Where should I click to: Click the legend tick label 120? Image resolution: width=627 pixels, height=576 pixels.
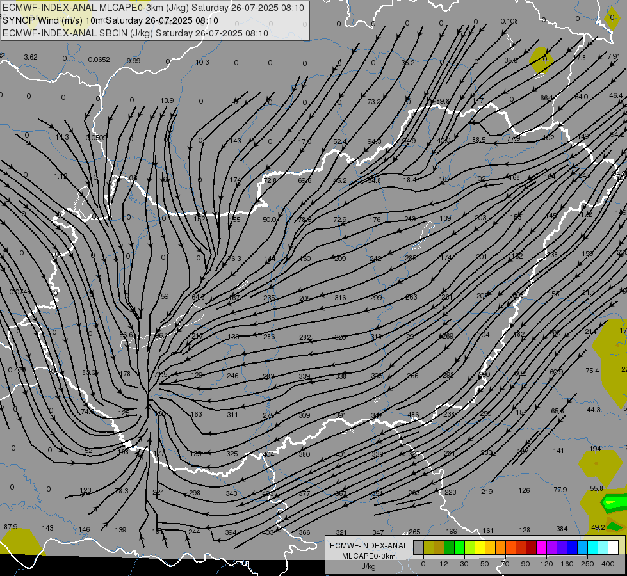[546, 564]
